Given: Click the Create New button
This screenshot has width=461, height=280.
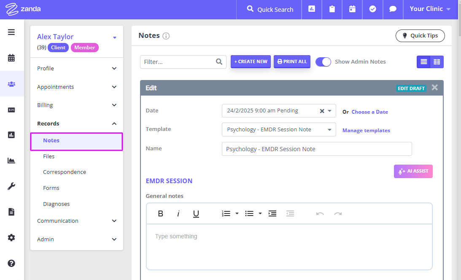Looking at the screenshot, I should click(251, 61).
